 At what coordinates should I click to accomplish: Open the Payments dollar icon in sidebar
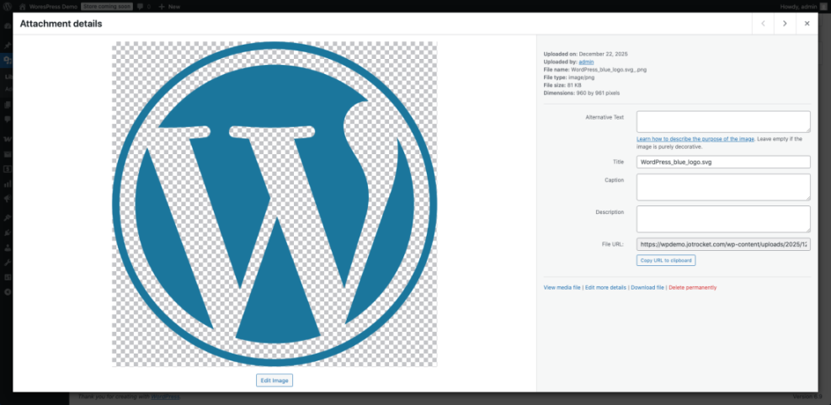[7, 169]
